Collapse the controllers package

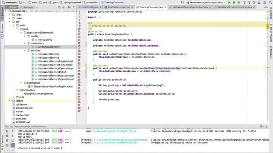tap(25, 43)
